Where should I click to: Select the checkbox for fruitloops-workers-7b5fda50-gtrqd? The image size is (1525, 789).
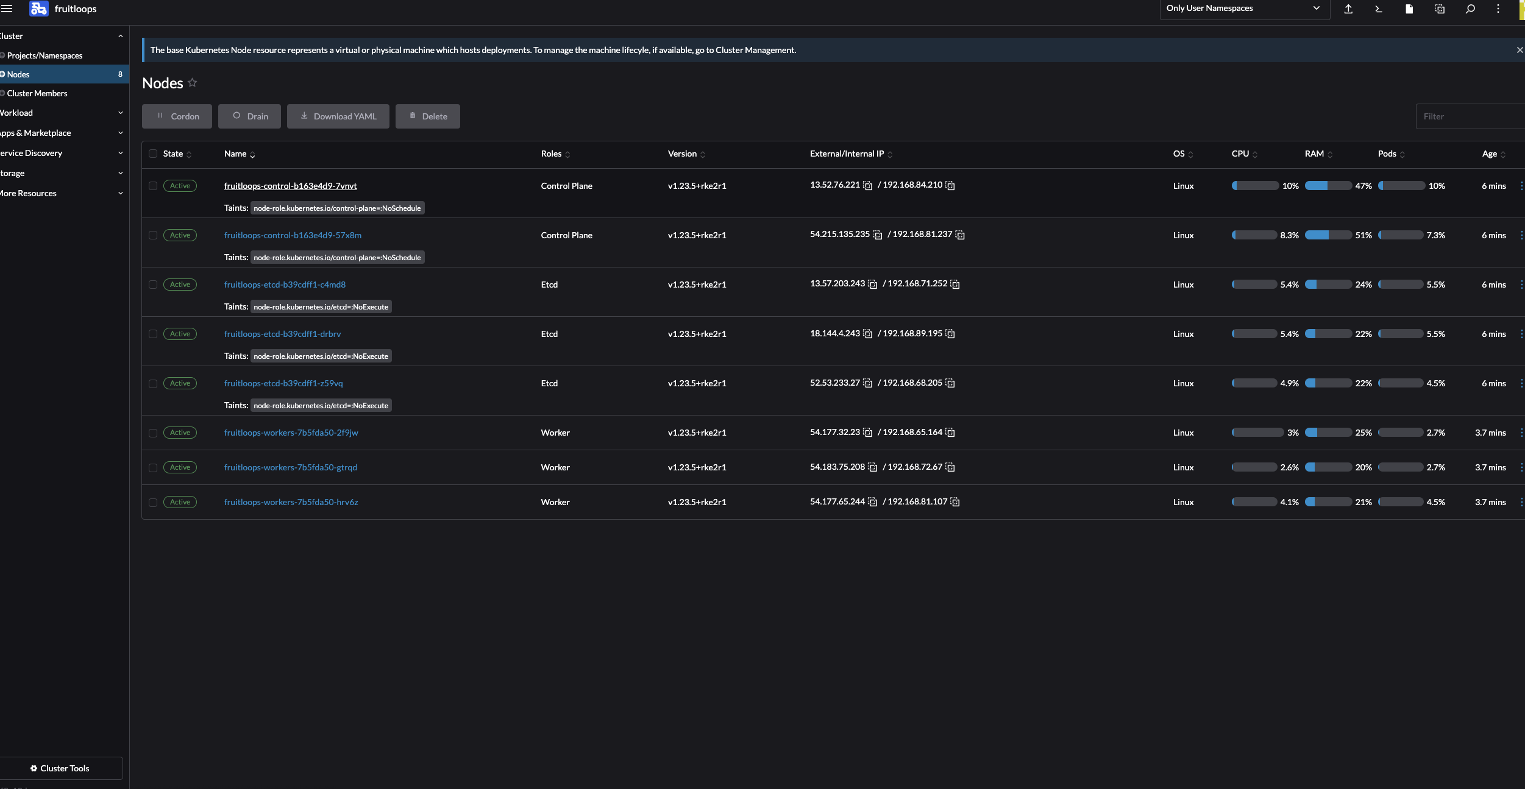point(153,467)
